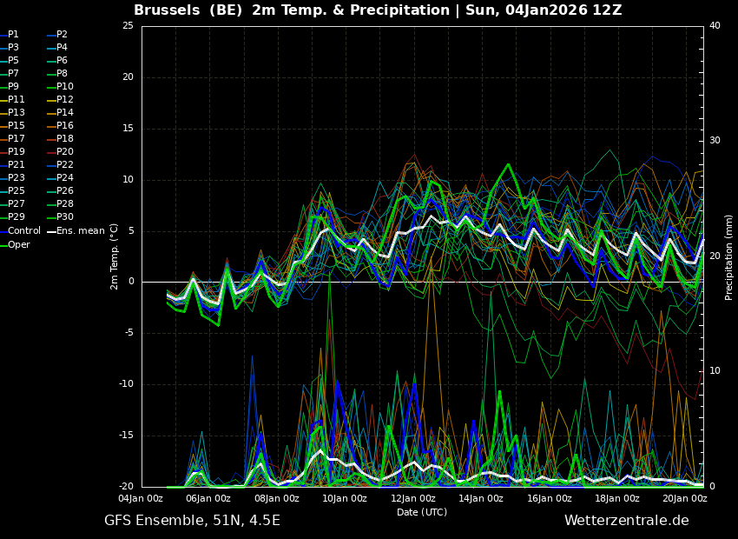The width and height of the screenshot is (738, 539).
Task: Click the Control legend label
Action: (24, 231)
